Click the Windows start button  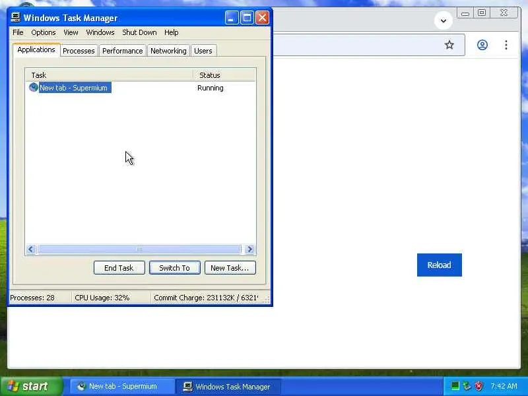[32, 386]
